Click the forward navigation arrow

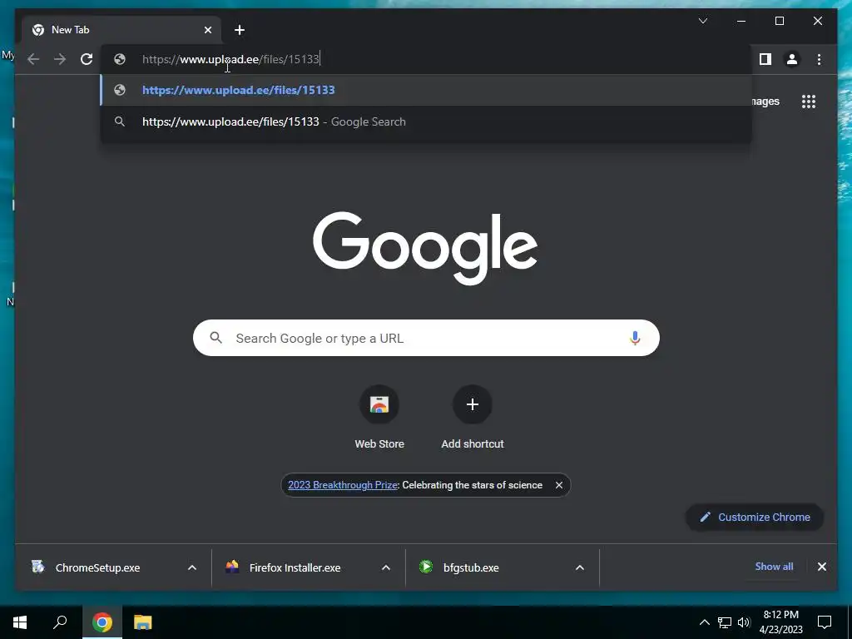(x=60, y=59)
